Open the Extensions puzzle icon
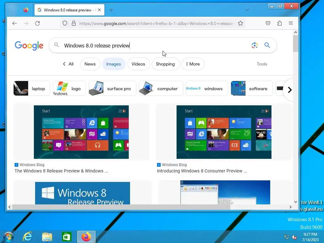This screenshot has width=324, height=243. click(279, 23)
